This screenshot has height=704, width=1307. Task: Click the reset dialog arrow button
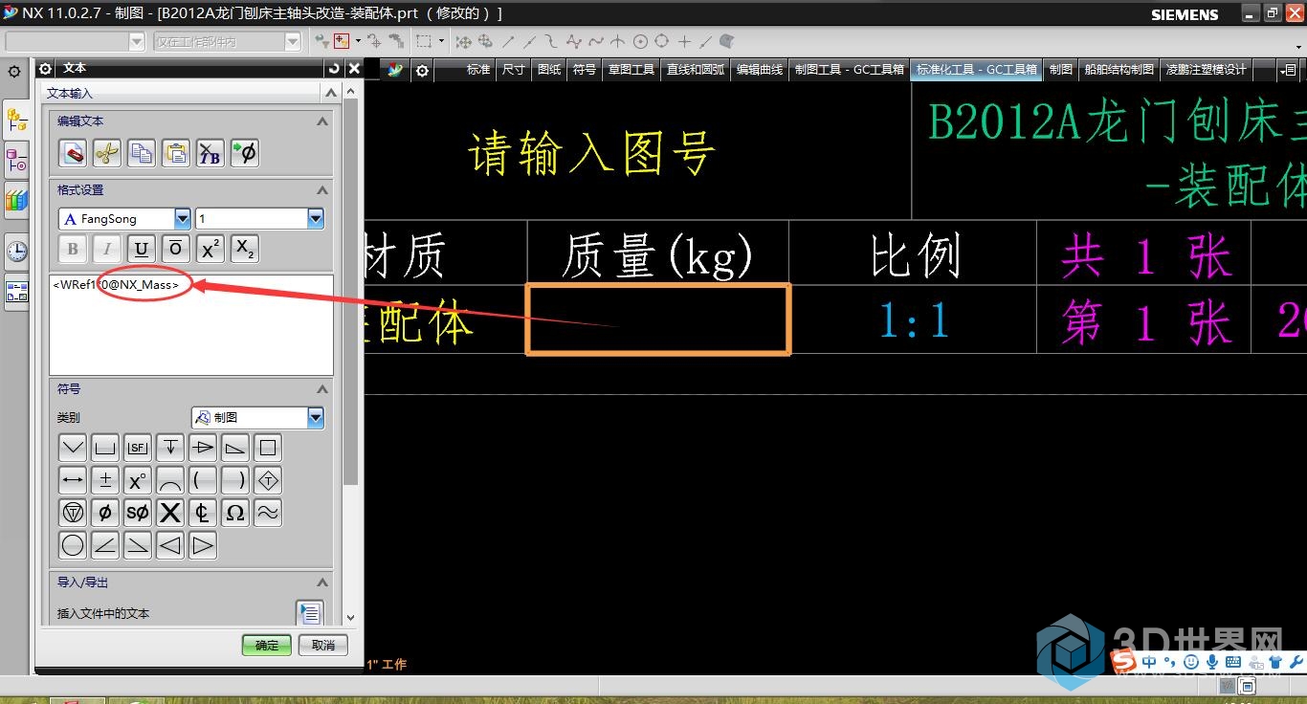[x=333, y=69]
